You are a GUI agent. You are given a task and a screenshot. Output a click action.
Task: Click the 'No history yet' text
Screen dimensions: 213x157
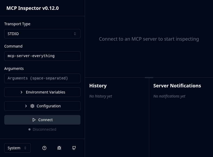[x=101, y=96]
